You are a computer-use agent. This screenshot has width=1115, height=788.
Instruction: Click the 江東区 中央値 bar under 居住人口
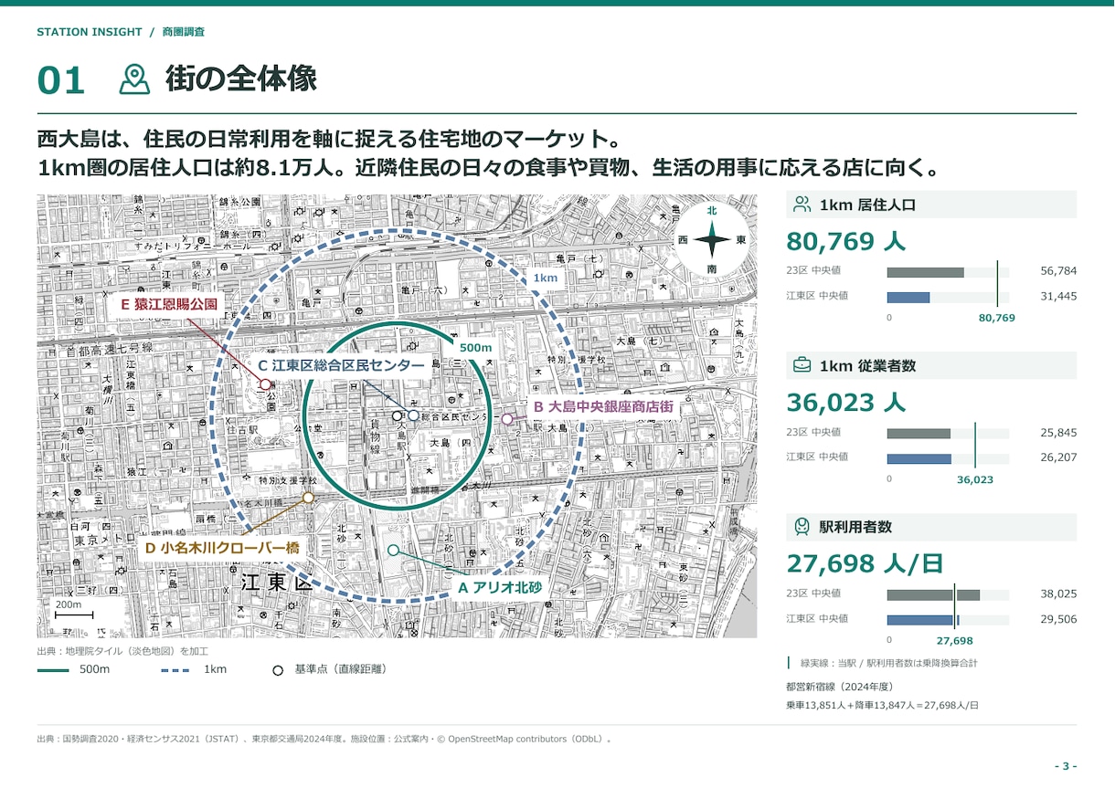tap(908, 297)
